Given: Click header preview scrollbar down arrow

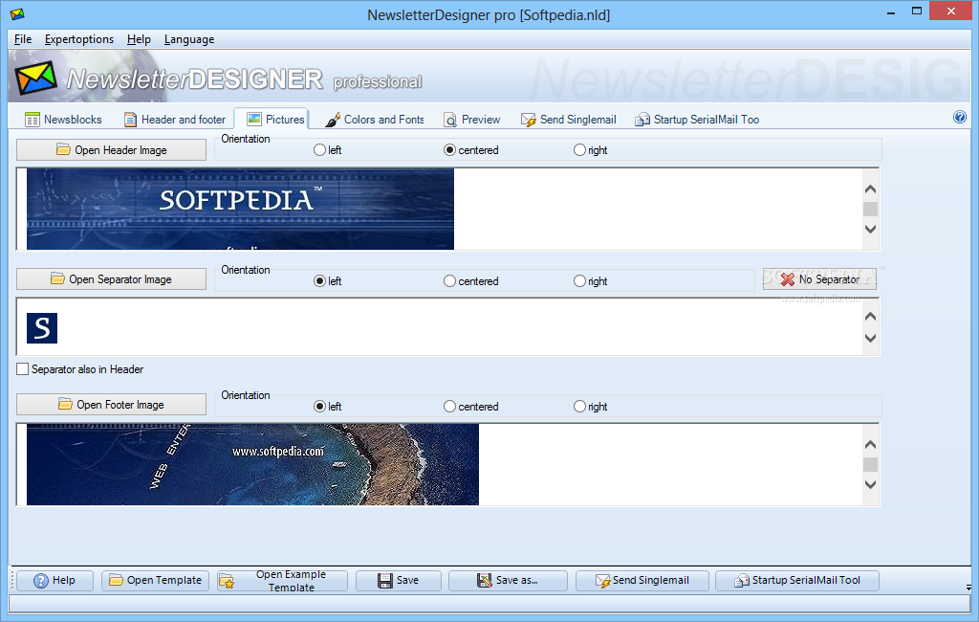Looking at the screenshot, I should pos(870,229).
